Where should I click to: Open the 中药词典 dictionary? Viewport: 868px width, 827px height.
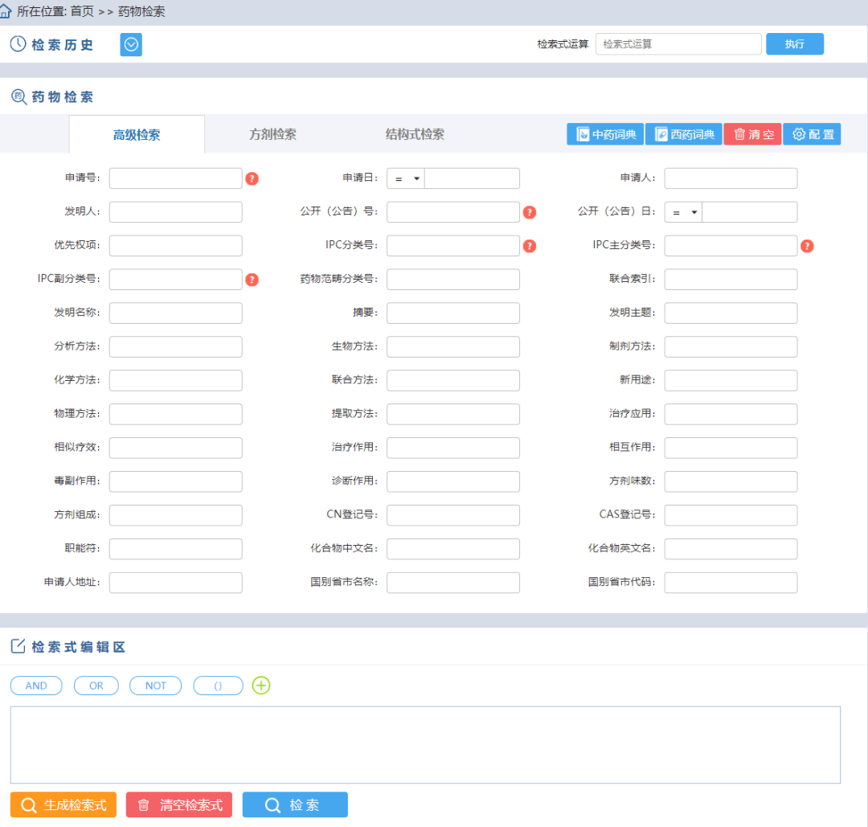tap(604, 133)
